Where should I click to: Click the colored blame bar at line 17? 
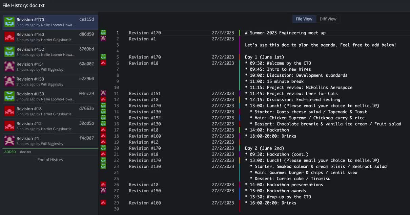(240, 130)
